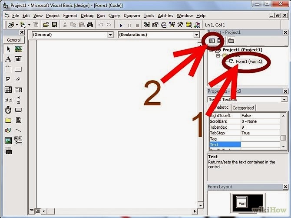Select the CommandButton control tool
This screenshot has width=291, height=218.
18,69
